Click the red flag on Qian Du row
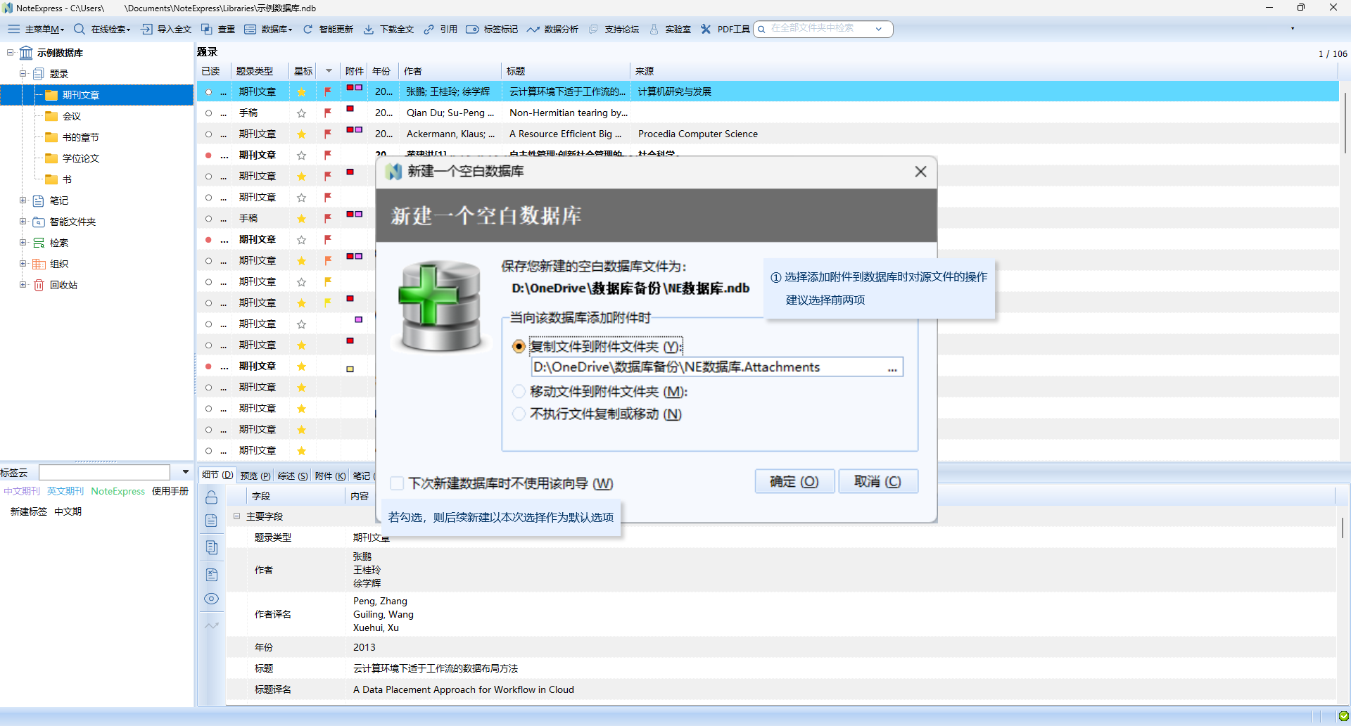The height and width of the screenshot is (726, 1351). [x=328, y=113]
